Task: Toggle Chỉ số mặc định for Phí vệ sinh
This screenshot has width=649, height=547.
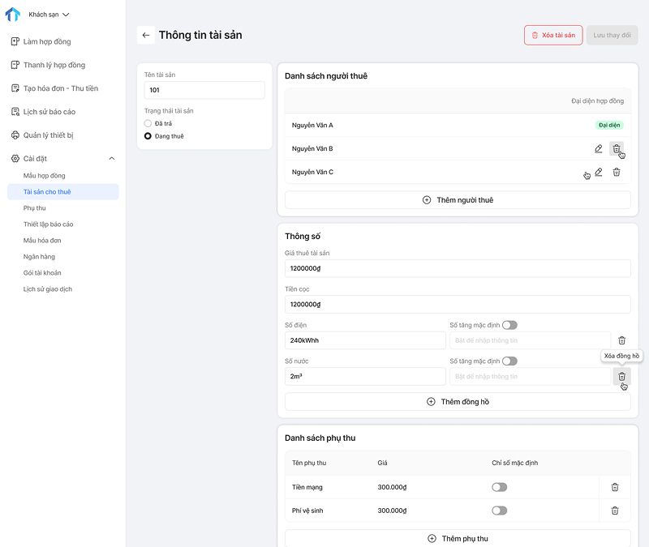Action: coord(499,511)
